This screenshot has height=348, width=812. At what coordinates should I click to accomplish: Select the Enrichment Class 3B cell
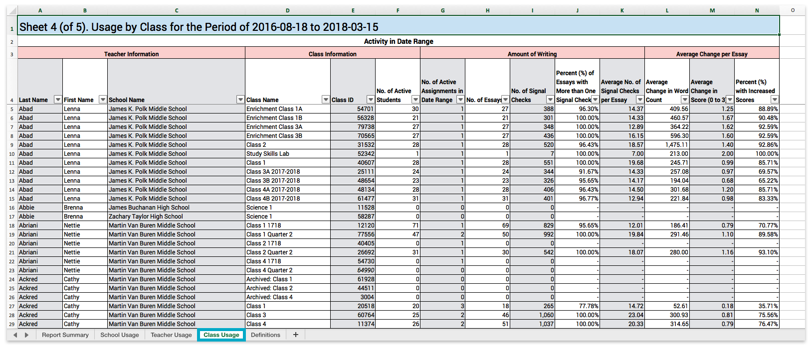[288, 136]
